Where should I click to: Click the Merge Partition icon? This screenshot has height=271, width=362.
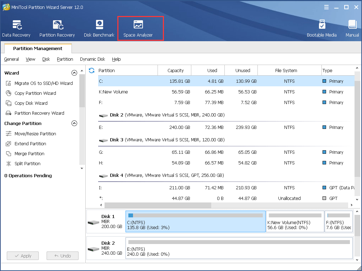[8, 153]
